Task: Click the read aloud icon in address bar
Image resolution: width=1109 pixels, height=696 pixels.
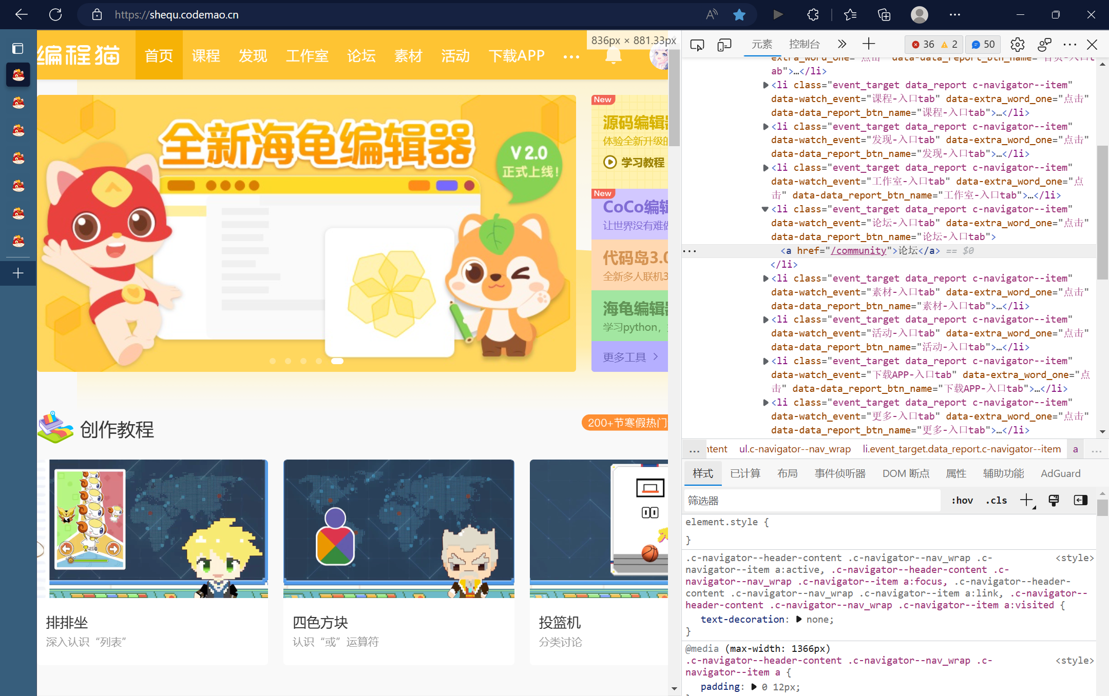Action: pyautogui.click(x=712, y=14)
